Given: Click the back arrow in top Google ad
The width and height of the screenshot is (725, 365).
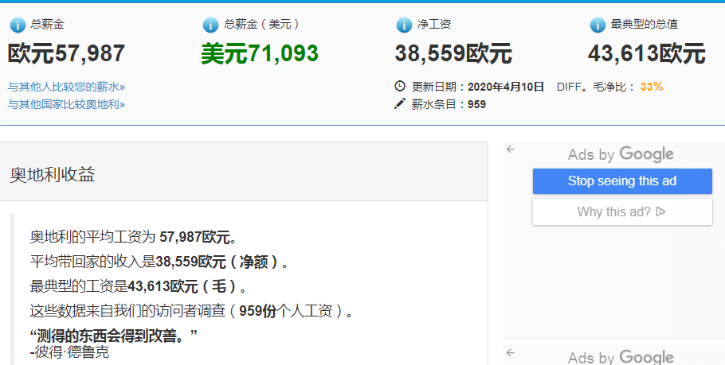Looking at the screenshot, I should [511, 149].
